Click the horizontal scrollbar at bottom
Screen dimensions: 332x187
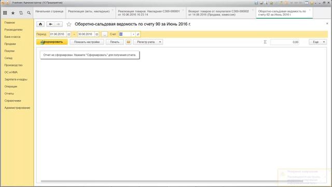(x=172, y=181)
